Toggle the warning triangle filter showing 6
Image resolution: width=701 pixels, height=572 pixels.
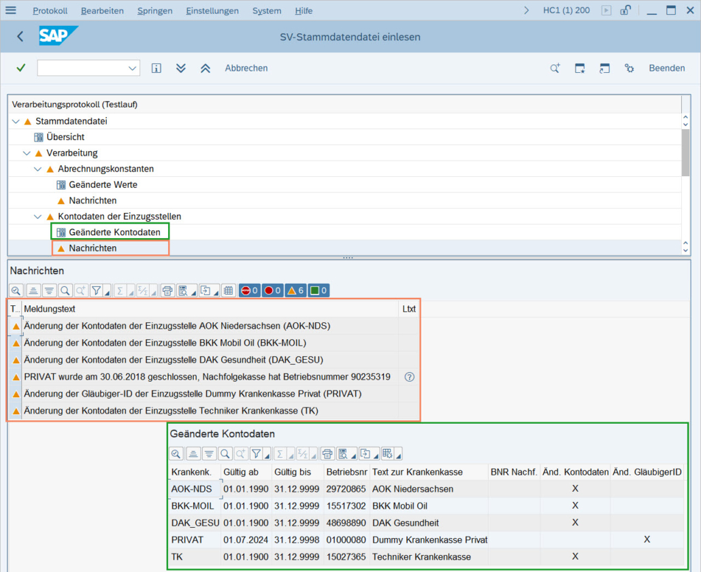[x=295, y=290]
